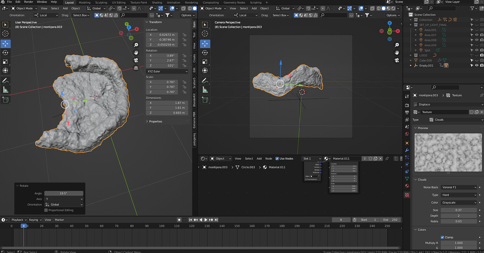Click the Angle 19.5° field
The height and width of the screenshot is (253, 484).
pos(64,193)
